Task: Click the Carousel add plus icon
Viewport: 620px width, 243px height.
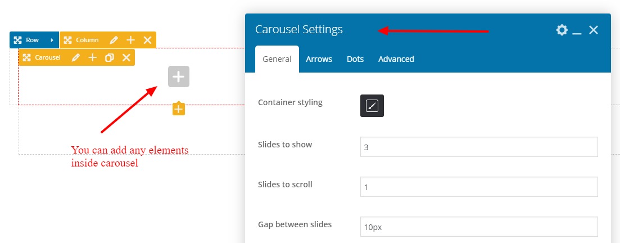Action: tap(93, 57)
